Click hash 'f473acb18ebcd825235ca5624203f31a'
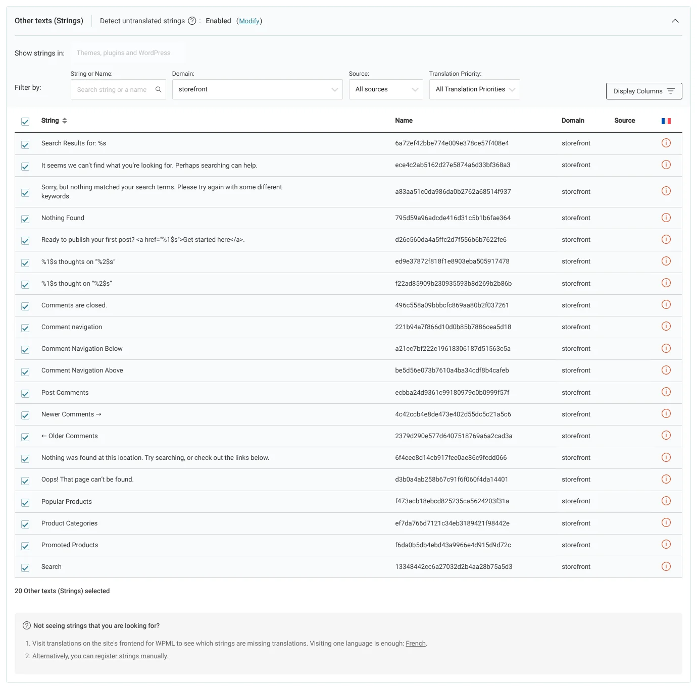The height and width of the screenshot is (689, 697). click(x=452, y=501)
